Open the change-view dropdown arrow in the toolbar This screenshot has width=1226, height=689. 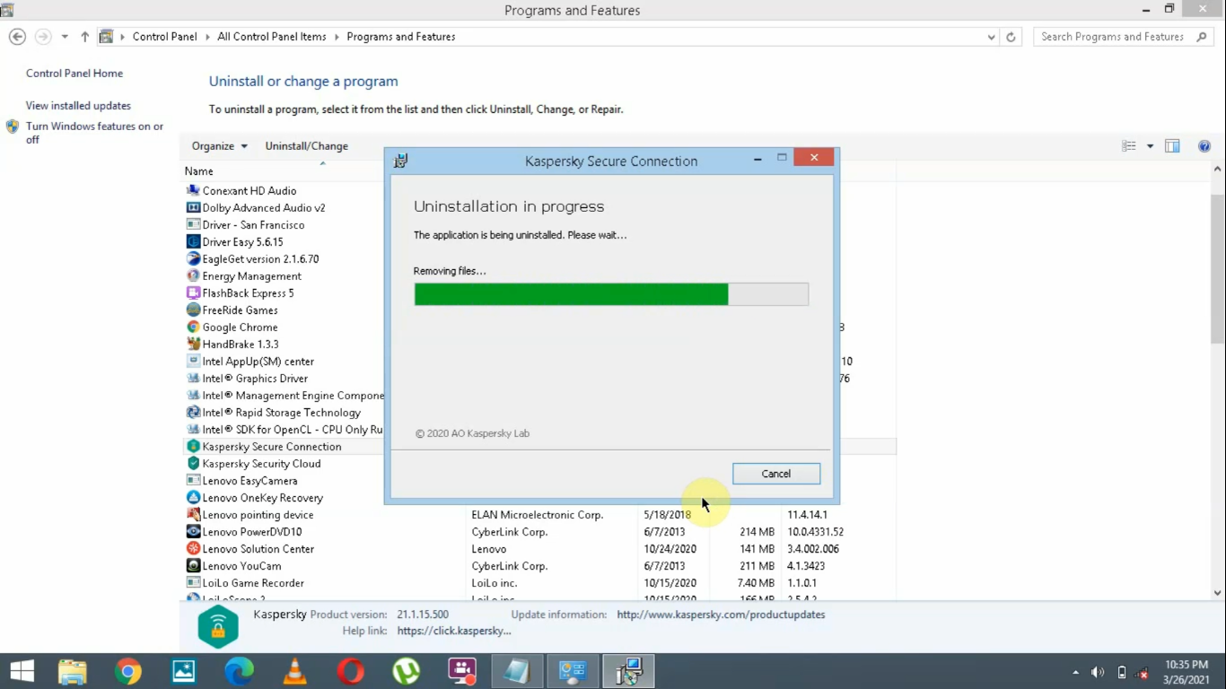click(x=1149, y=145)
